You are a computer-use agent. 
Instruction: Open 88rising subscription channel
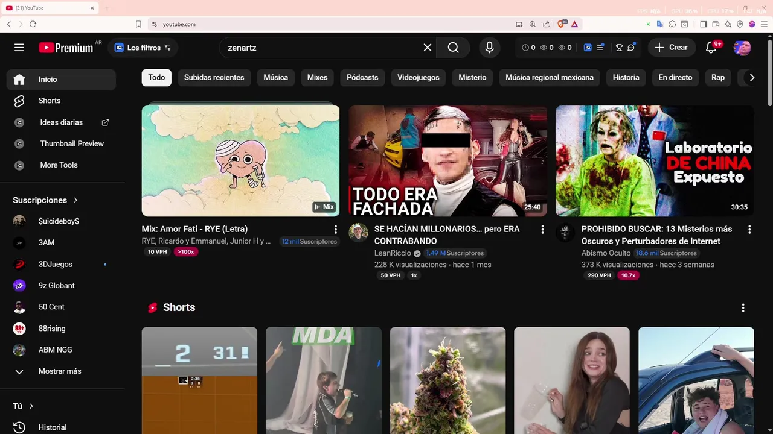(61, 329)
